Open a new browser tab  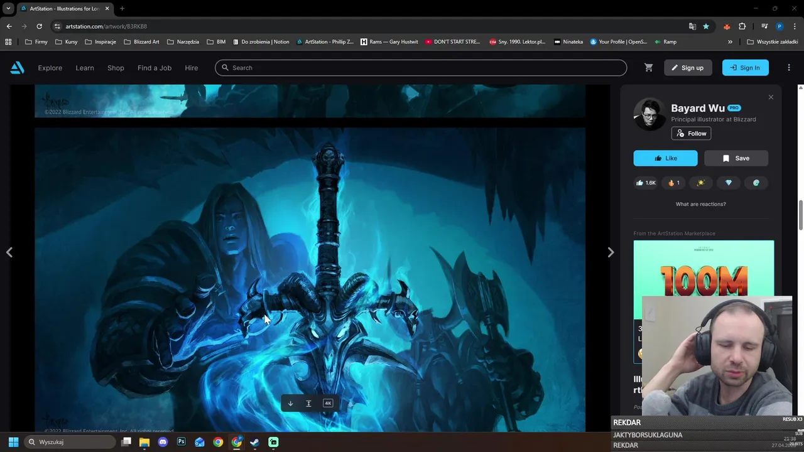(x=122, y=9)
